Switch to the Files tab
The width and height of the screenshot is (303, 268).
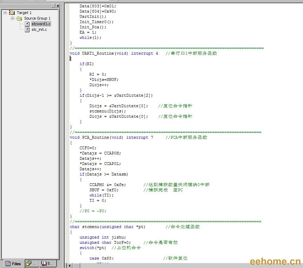point(13,263)
